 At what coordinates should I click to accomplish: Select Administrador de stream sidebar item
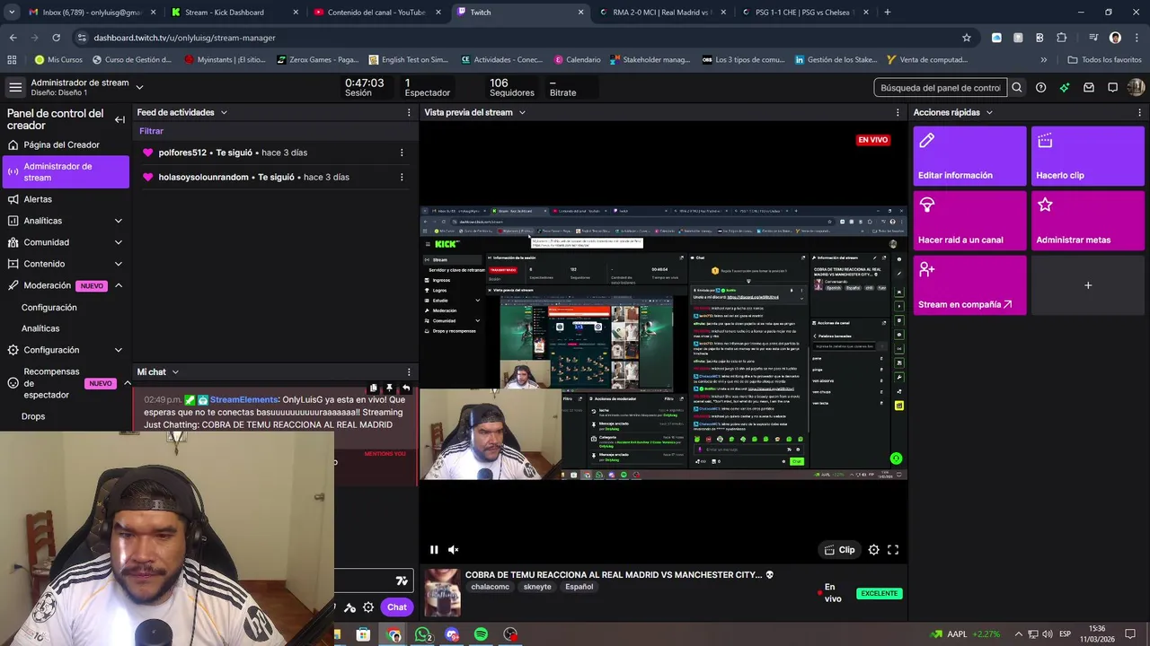66,172
